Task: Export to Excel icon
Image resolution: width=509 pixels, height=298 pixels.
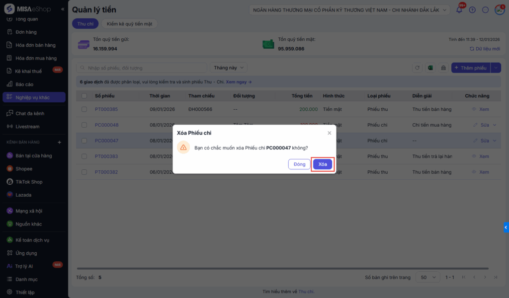Action: pos(430,68)
